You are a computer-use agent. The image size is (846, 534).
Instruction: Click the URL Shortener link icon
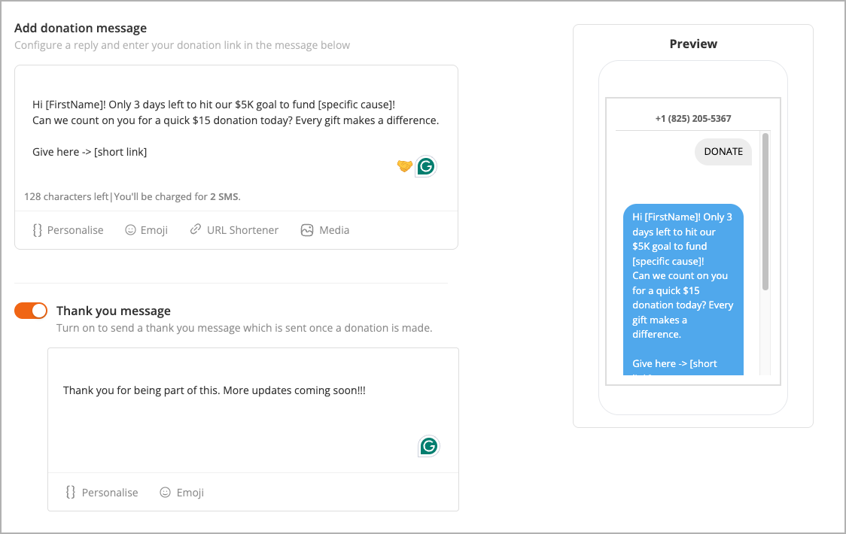[x=195, y=229]
